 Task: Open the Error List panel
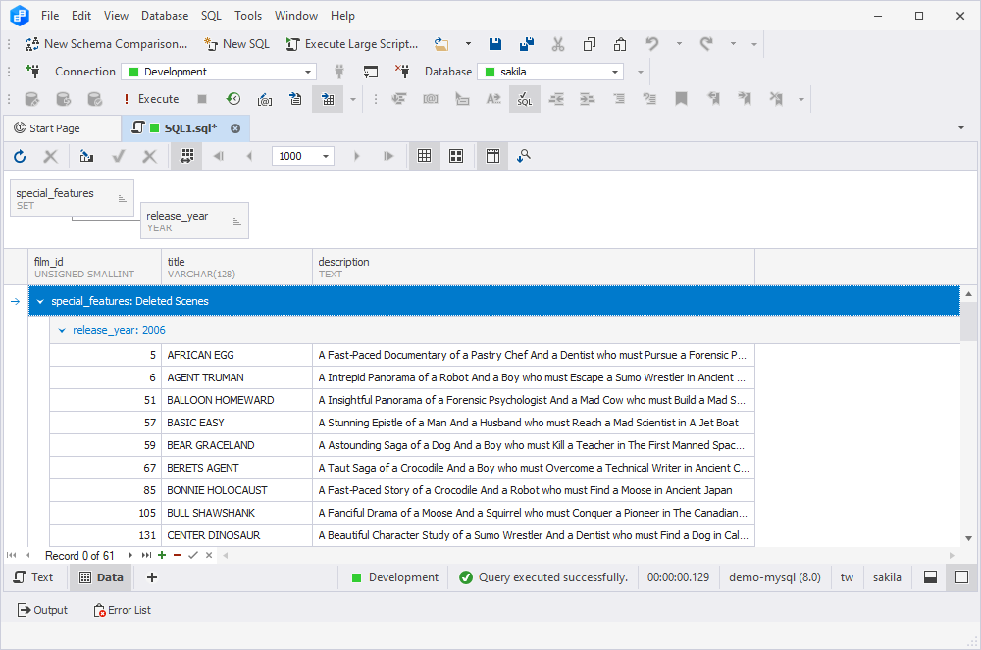click(x=122, y=610)
